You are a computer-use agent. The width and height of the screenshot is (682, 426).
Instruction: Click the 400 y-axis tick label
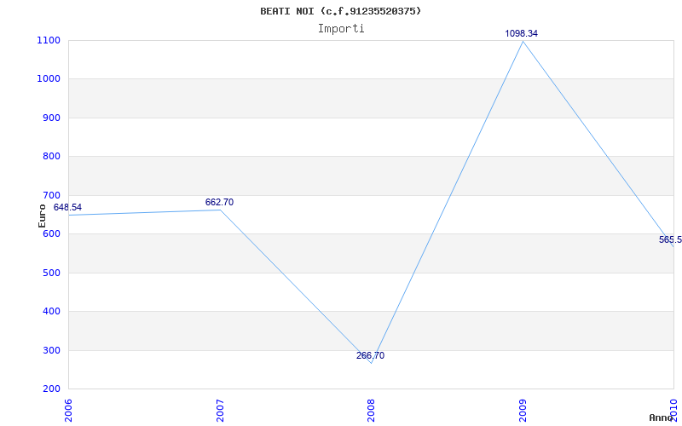50,311
